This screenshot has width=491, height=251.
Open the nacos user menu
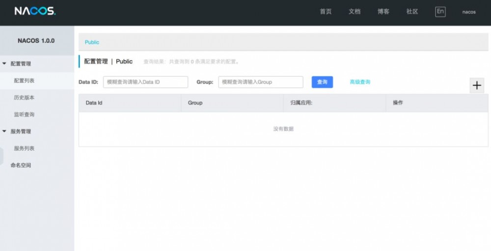(x=469, y=12)
